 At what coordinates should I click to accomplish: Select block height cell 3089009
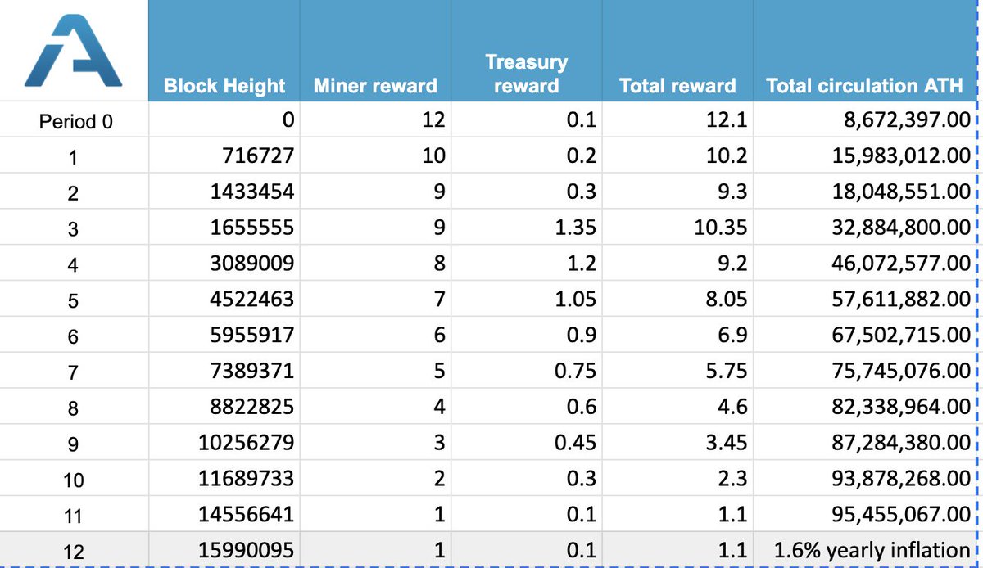click(224, 264)
